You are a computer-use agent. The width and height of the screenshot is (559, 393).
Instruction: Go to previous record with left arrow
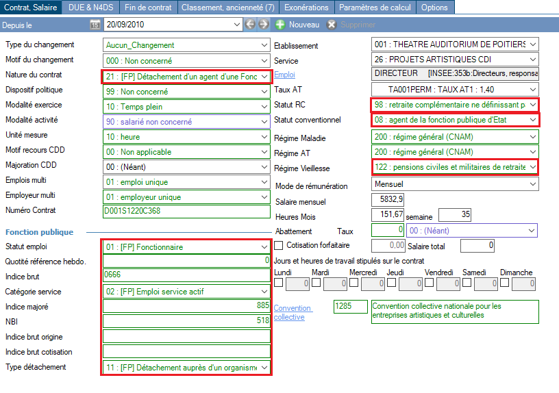[x=249, y=25]
